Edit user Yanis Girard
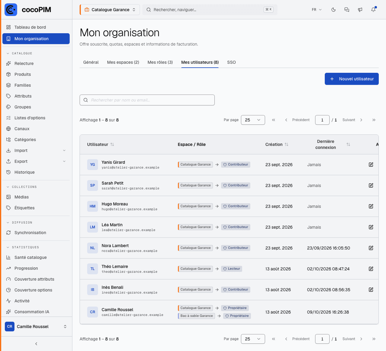This screenshot has height=351, width=386. click(371, 165)
